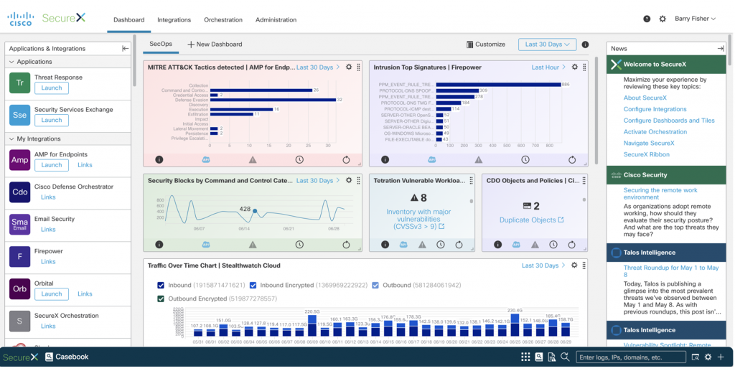Click the API icon on MITRE ATT&CK tile

[x=205, y=159]
